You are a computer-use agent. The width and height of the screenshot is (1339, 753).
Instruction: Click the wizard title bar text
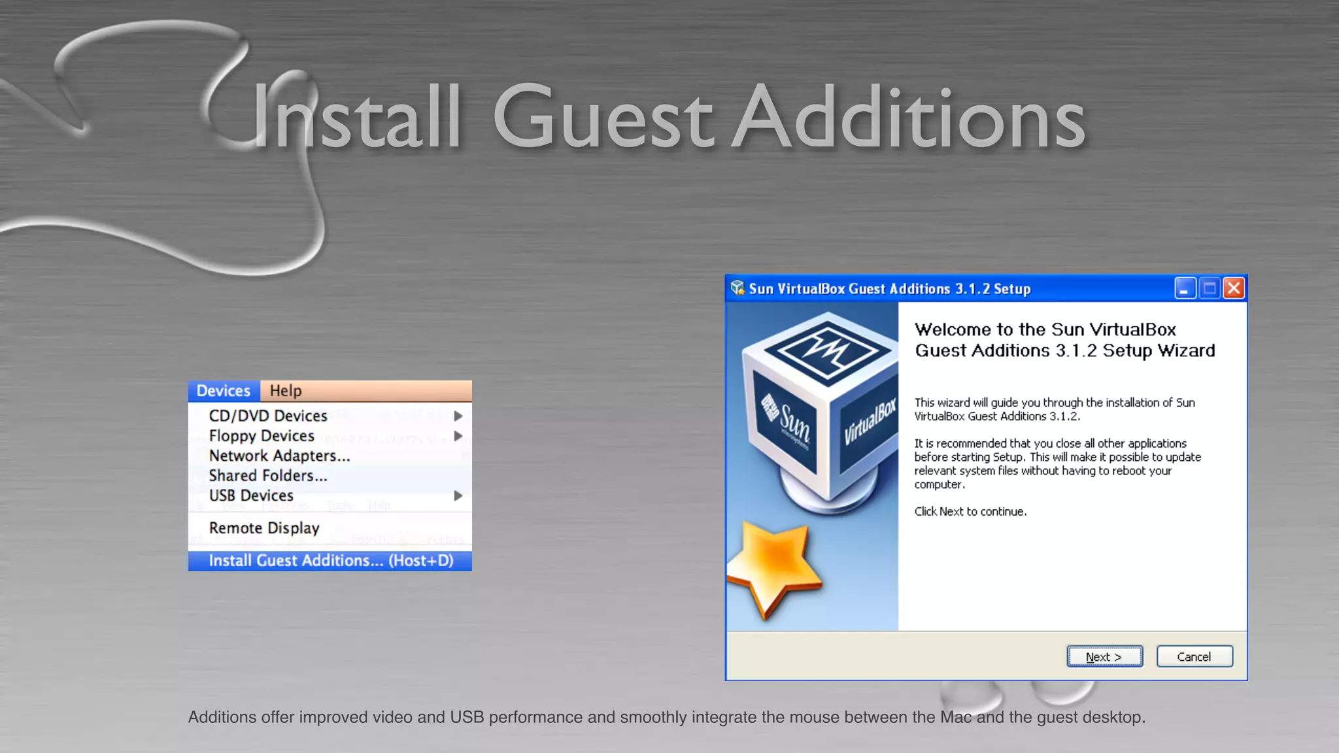coord(890,289)
